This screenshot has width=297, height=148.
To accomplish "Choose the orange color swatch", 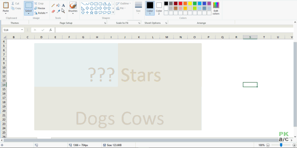I will (185, 3).
